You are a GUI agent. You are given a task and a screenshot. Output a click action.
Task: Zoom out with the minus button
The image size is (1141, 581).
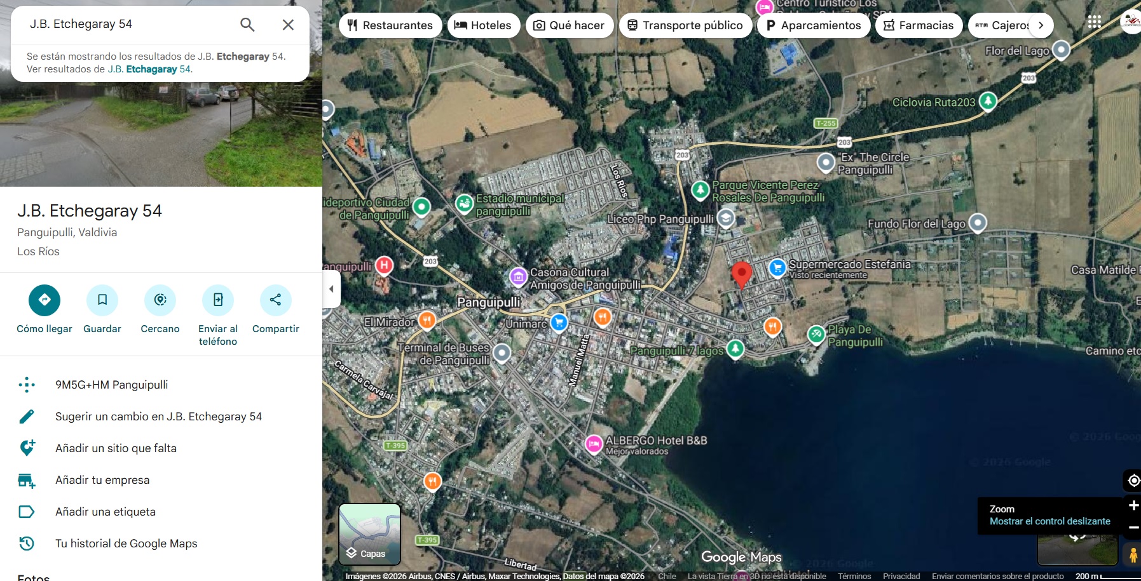coord(1133,527)
